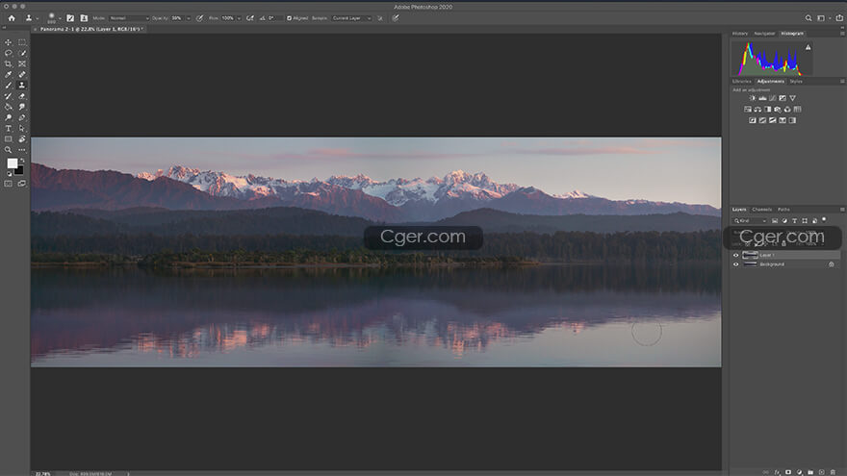Open the Flow slider dropdown arrow

(x=239, y=18)
